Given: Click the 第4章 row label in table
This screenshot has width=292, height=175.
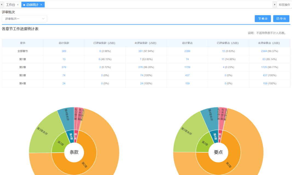Looking at the screenshot, I should [x=23, y=84].
